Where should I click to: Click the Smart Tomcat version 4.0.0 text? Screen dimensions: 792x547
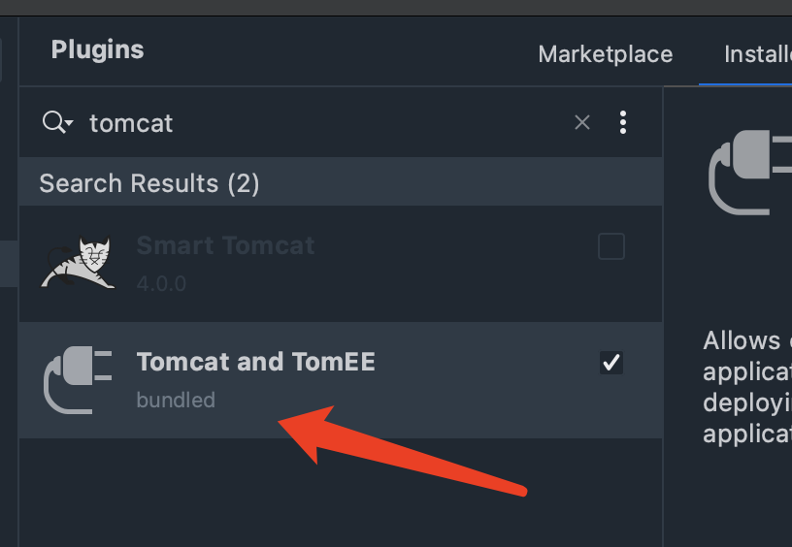pyautogui.click(x=161, y=284)
